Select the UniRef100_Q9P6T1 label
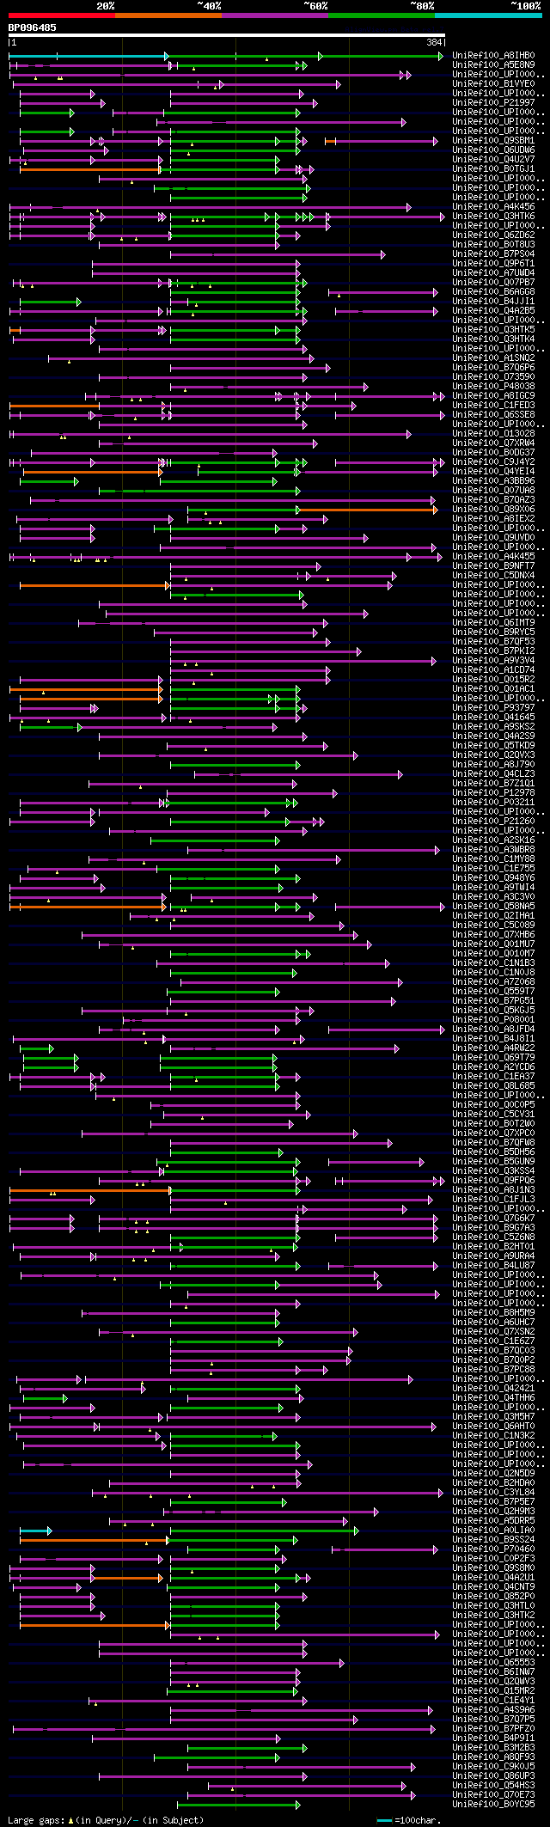 coord(493,264)
